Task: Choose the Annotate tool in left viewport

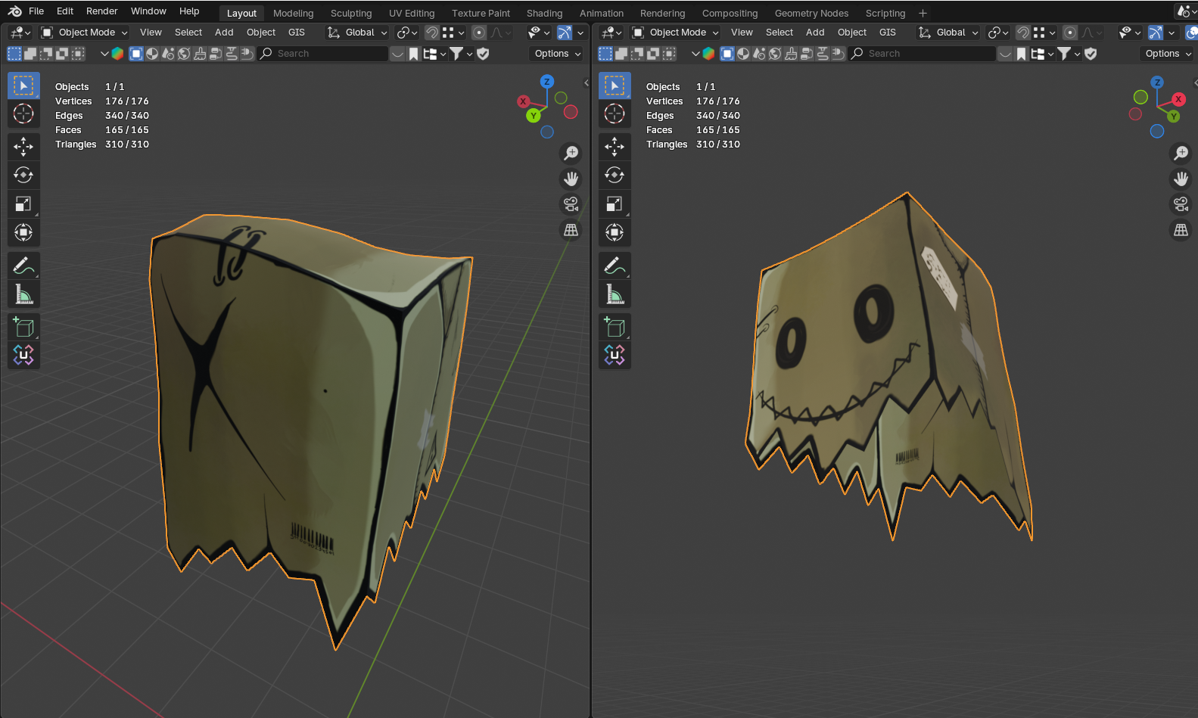Action: coord(23,266)
